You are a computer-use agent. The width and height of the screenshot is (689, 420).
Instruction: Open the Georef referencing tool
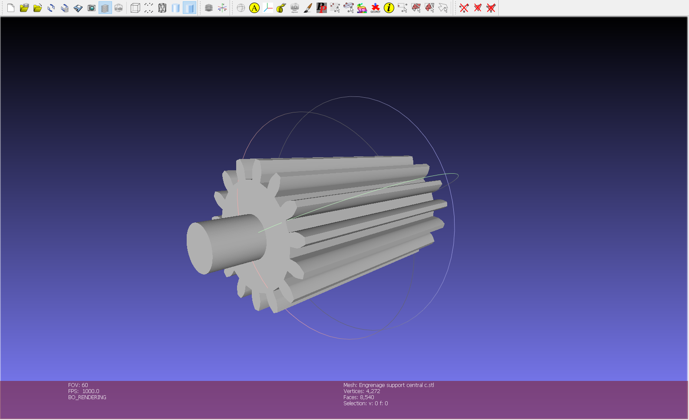[x=375, y=8]
